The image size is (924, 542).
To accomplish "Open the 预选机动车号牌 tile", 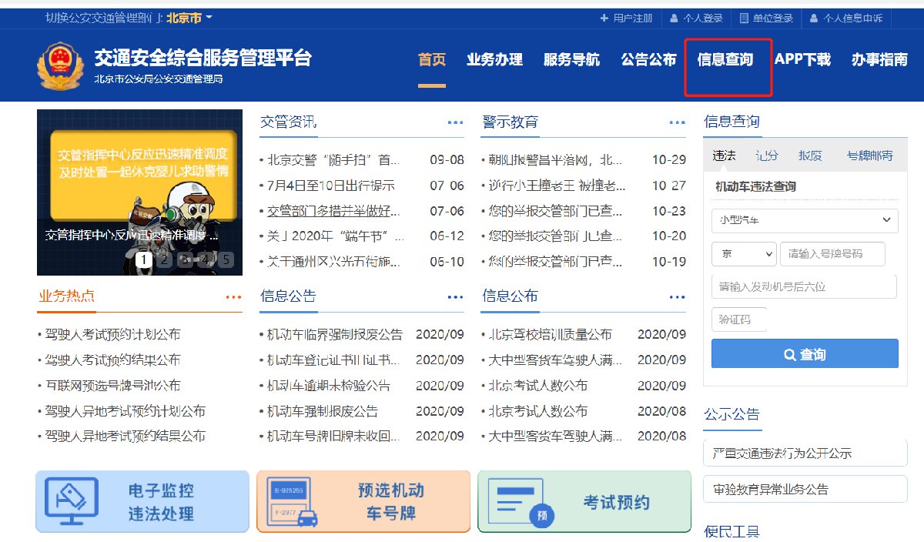I will 363,501.
